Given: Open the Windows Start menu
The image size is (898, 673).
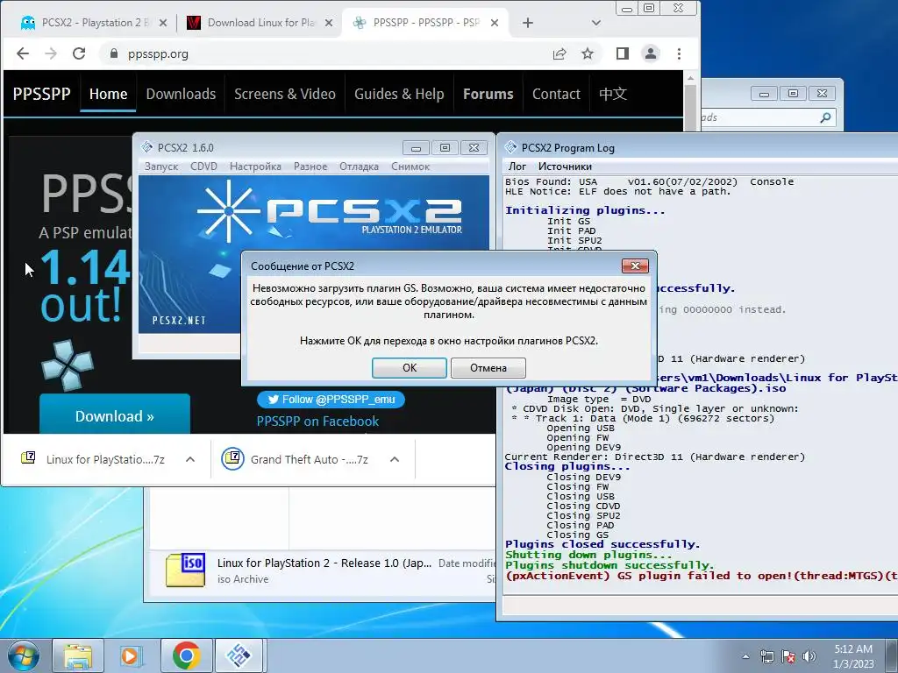Looking at the screenshot, I should (x=23, y=655).
